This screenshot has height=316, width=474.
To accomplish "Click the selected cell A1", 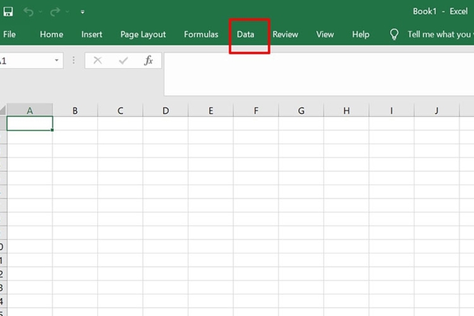I will (30, 123).
